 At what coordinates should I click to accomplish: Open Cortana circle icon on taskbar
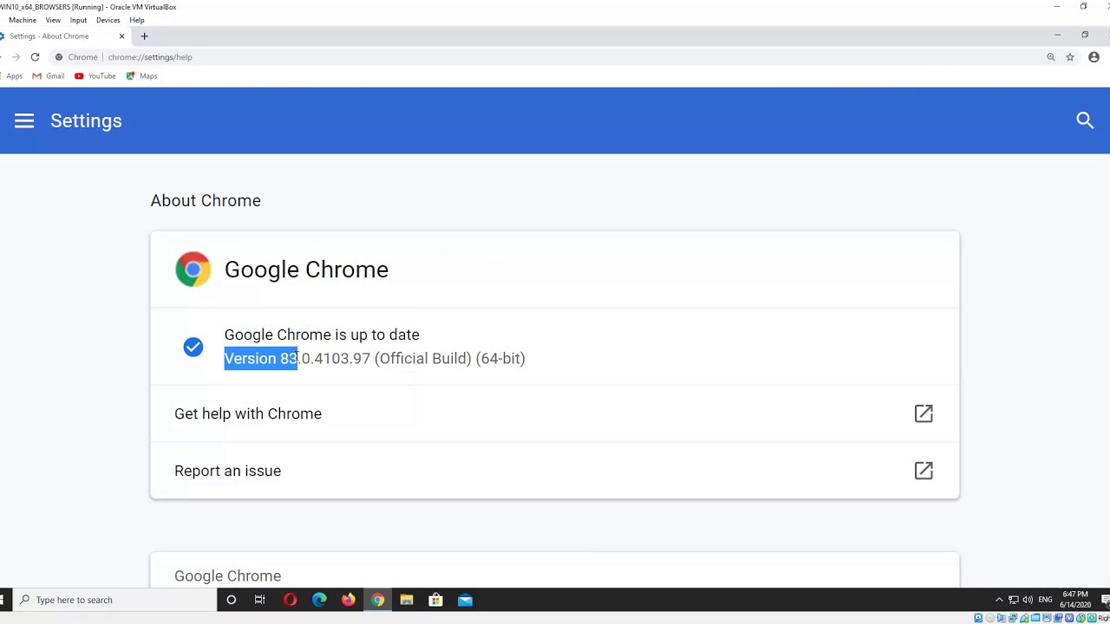click(232, 600)
